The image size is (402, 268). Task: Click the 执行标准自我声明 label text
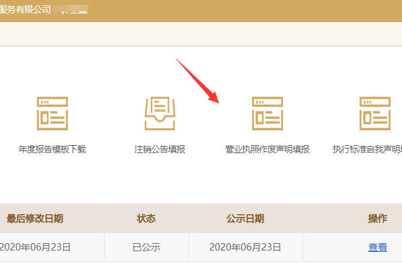[x=367, y=149]
